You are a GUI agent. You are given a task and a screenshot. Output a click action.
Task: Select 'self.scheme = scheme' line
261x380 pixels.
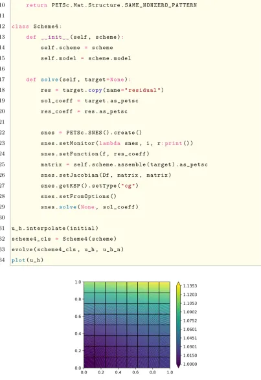(77, 48)
